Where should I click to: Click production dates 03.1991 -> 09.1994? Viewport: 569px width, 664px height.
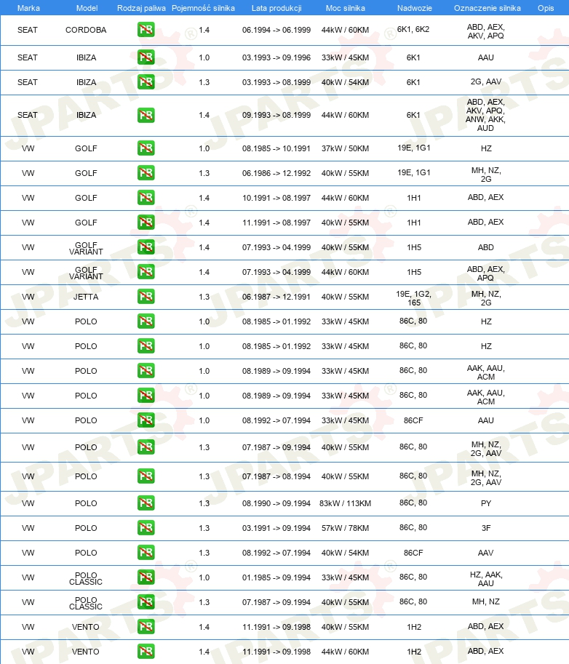pos(276,528)
